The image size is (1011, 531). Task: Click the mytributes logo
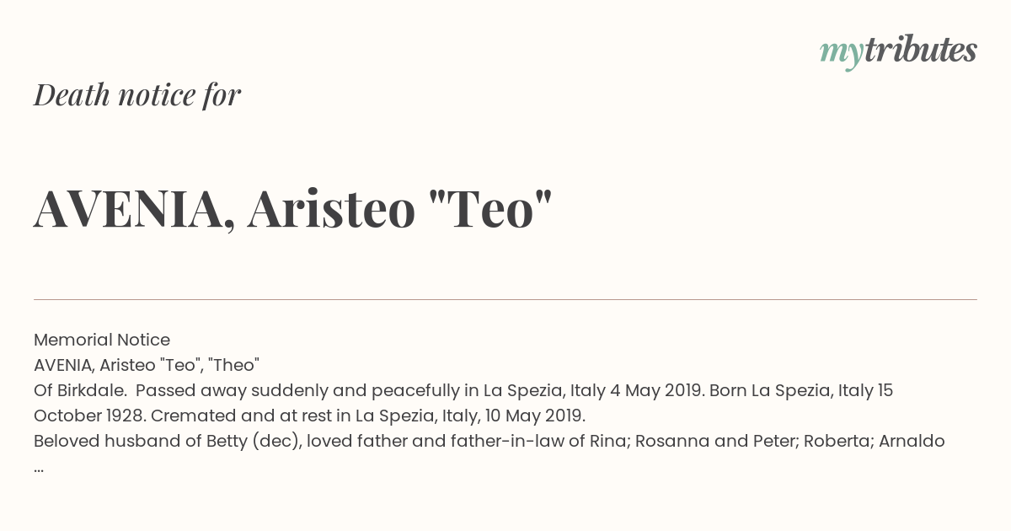(898, 51)
